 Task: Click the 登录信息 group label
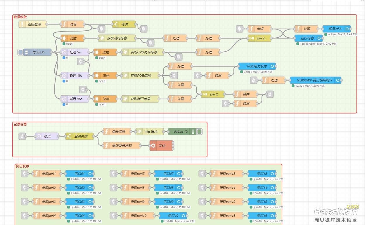(x=20, y=124)
